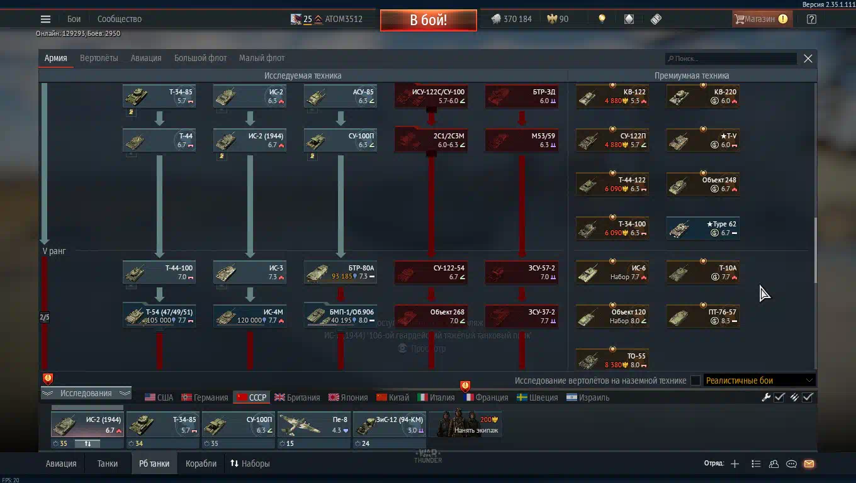Select the Авиация preset tab beside Танки
856x483 pixels.
point(61,464)
